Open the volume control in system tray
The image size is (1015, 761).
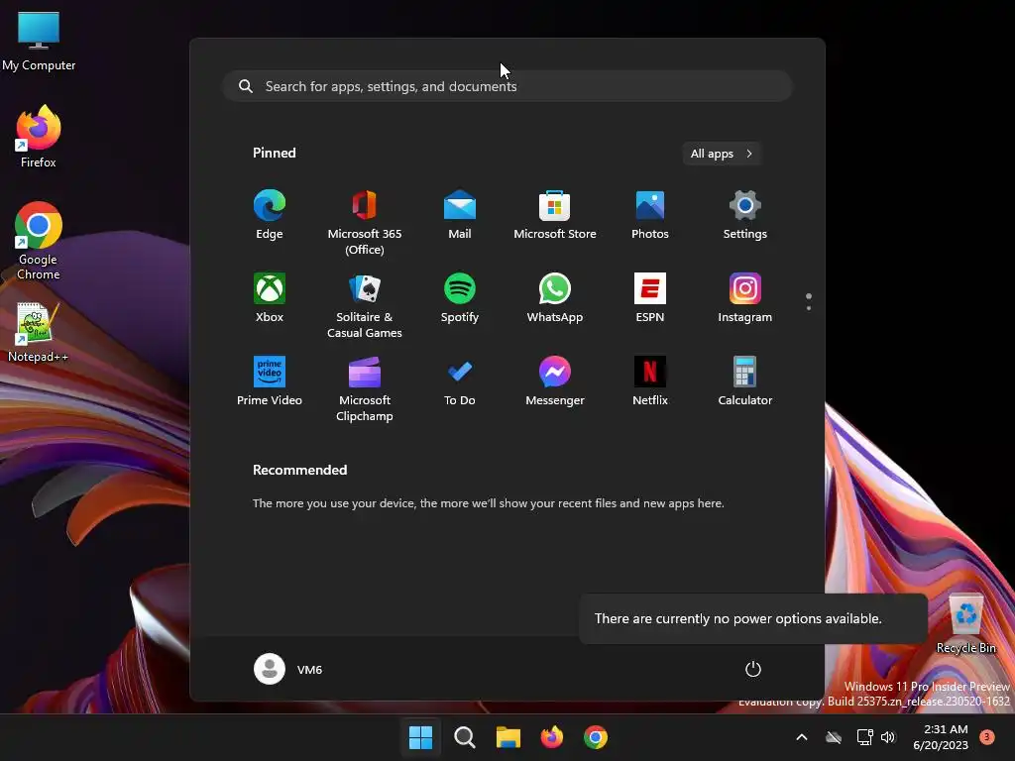pos(888,737)
